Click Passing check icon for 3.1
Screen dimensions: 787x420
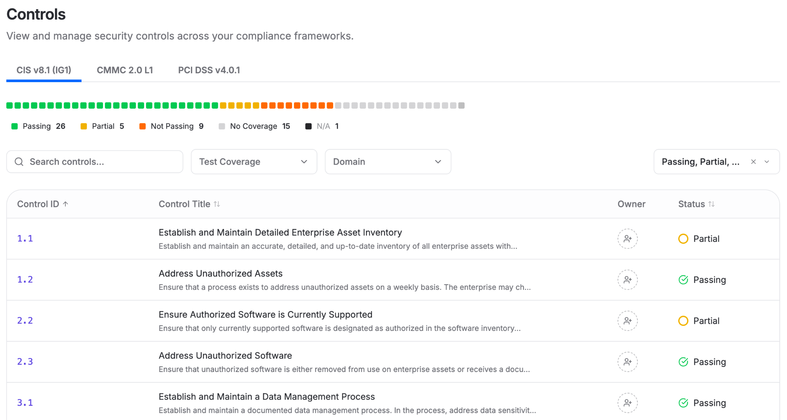pyautogui.click(x=683, y=403)
